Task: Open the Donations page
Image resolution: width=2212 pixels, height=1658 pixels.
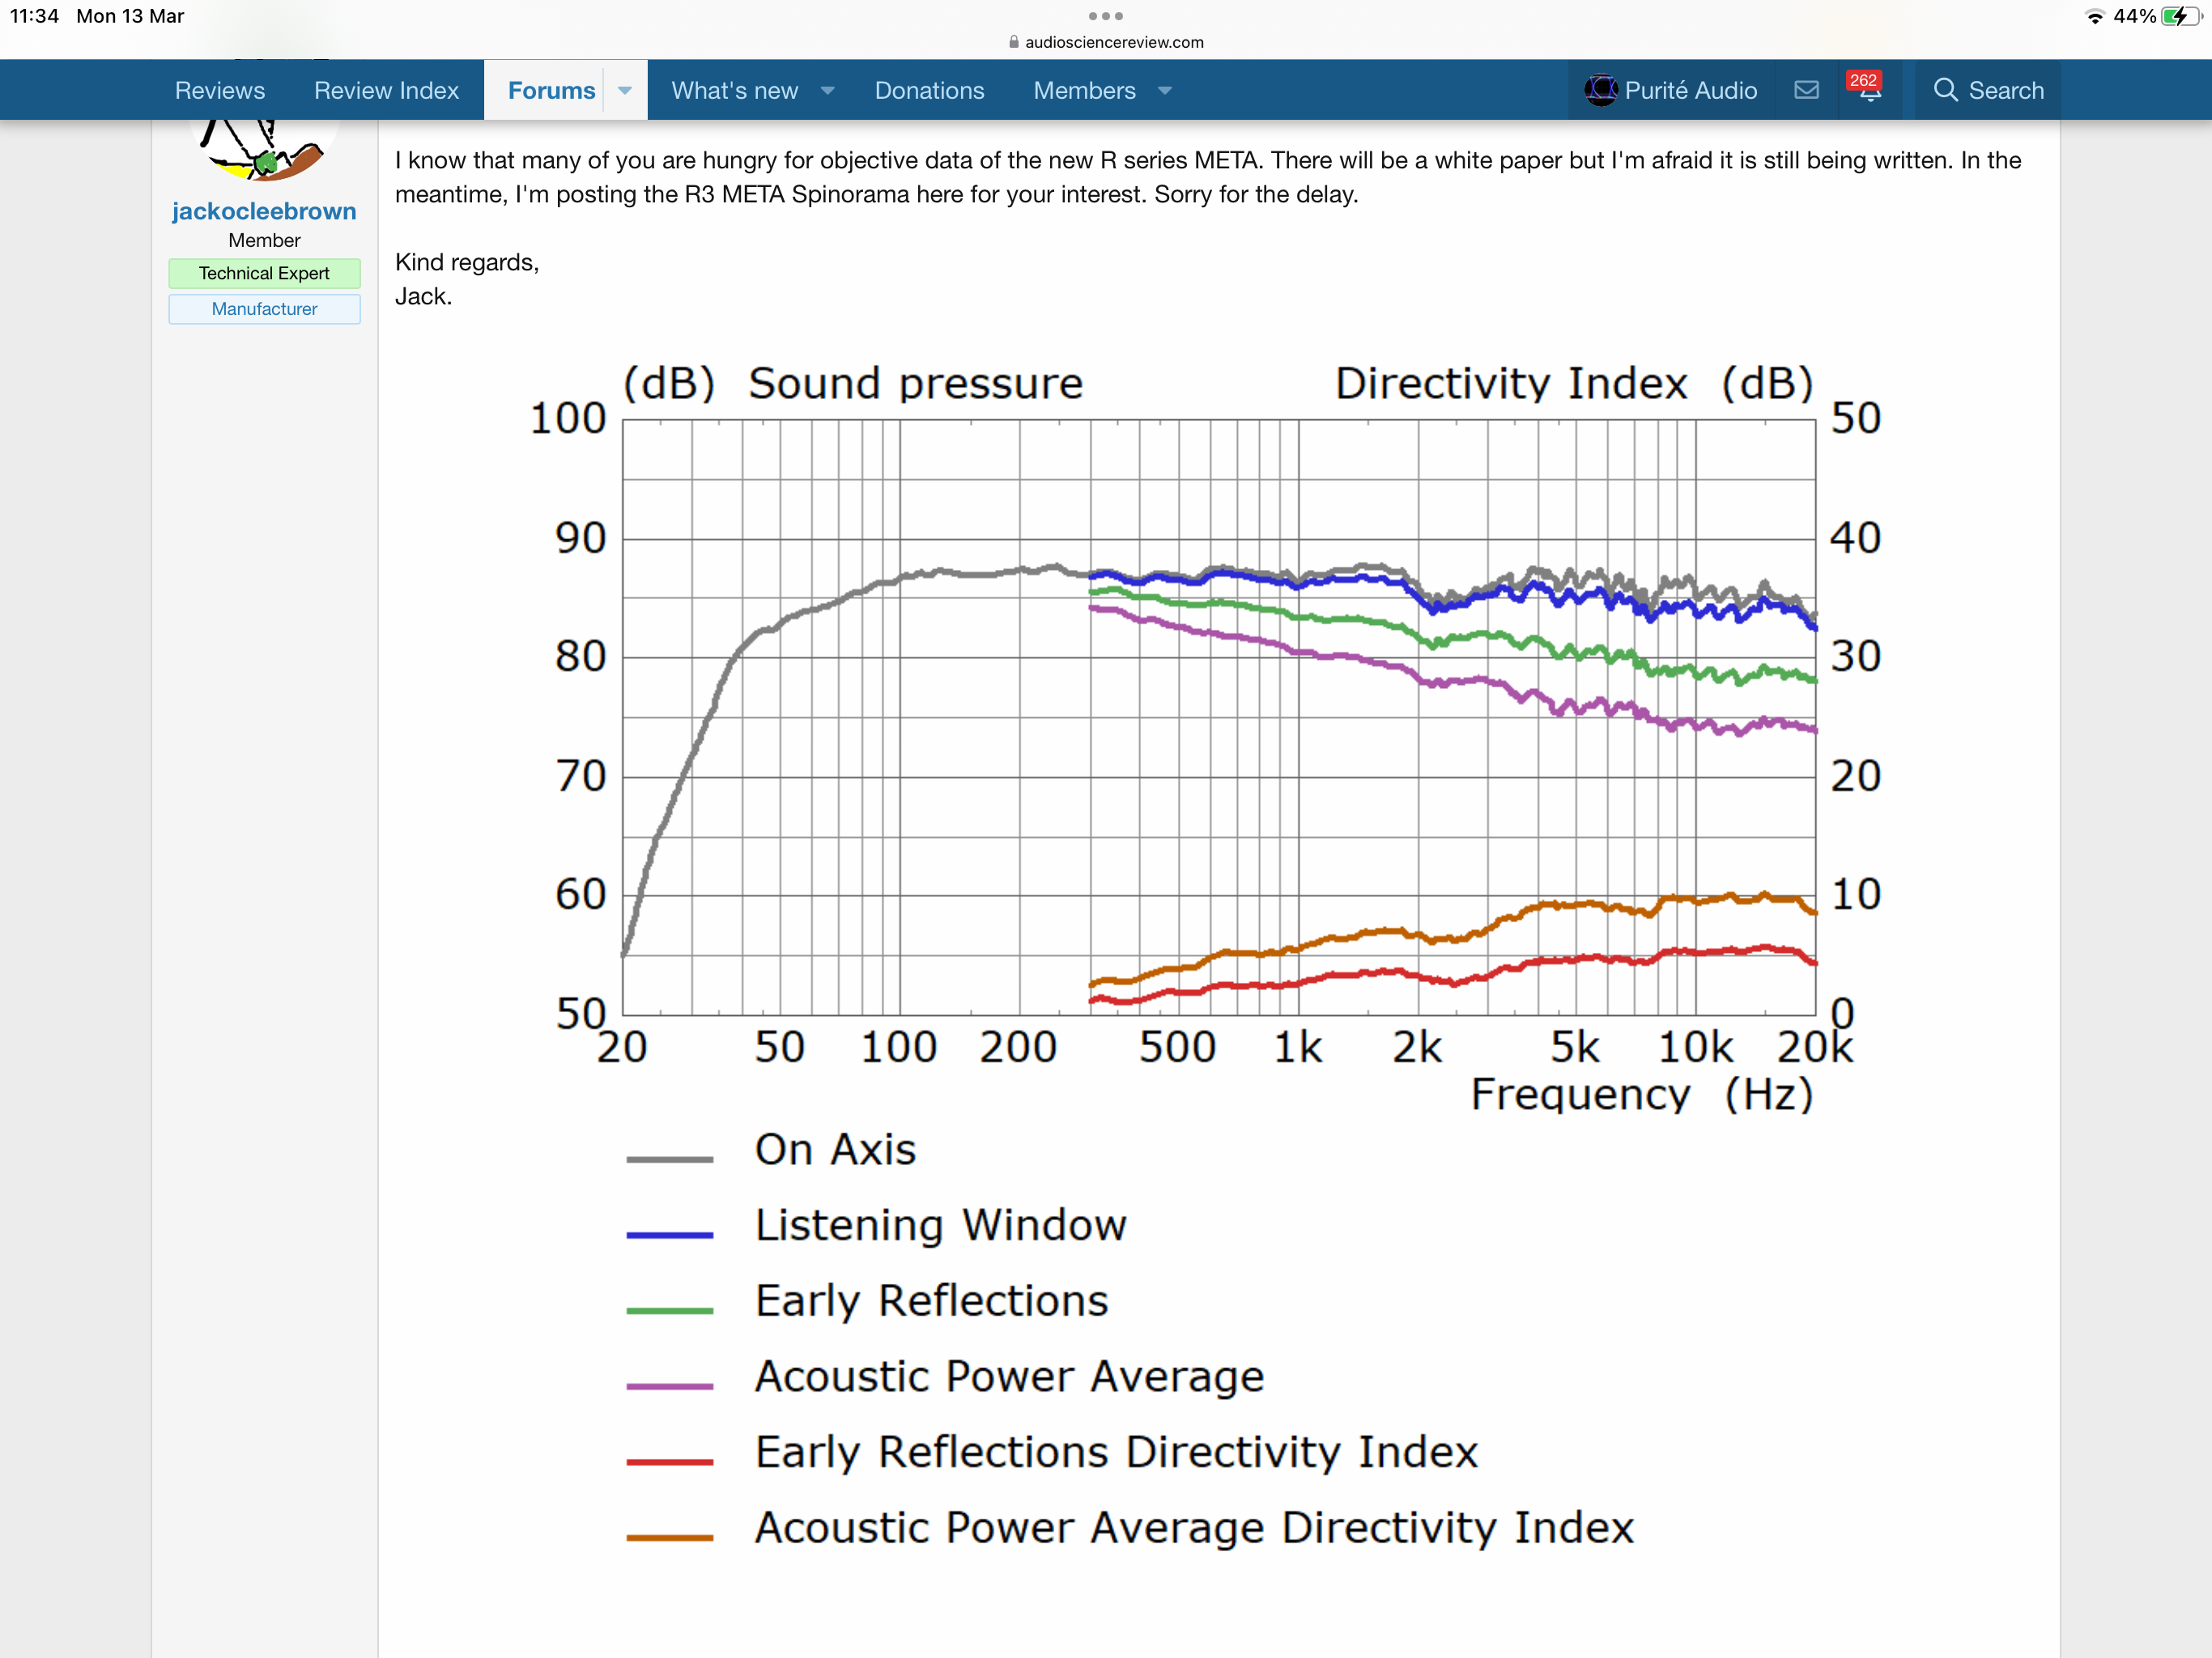Action: click(929, 90)
